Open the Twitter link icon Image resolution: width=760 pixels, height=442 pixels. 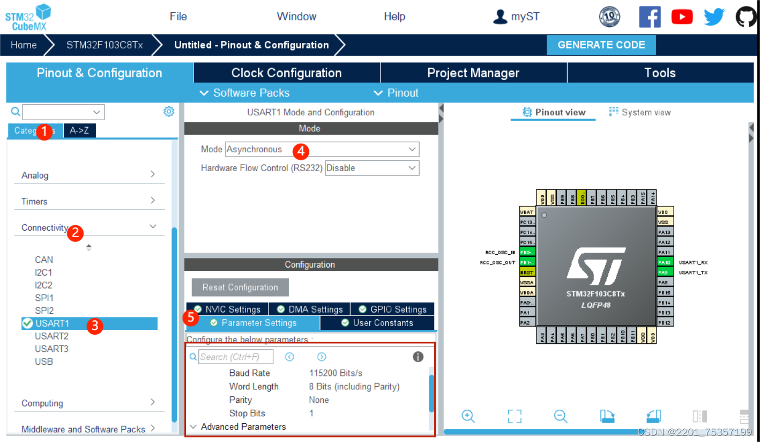click(x=714, y=17)
